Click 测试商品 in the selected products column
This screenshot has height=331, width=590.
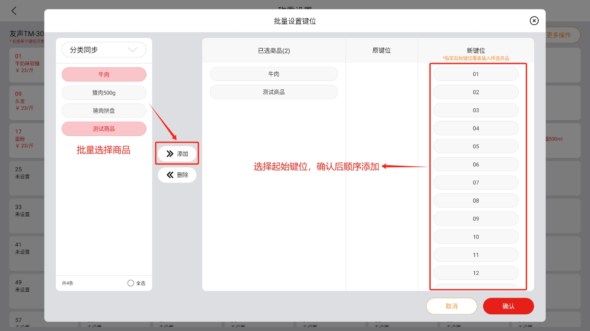pyautogui.click(x=273, y=92)
